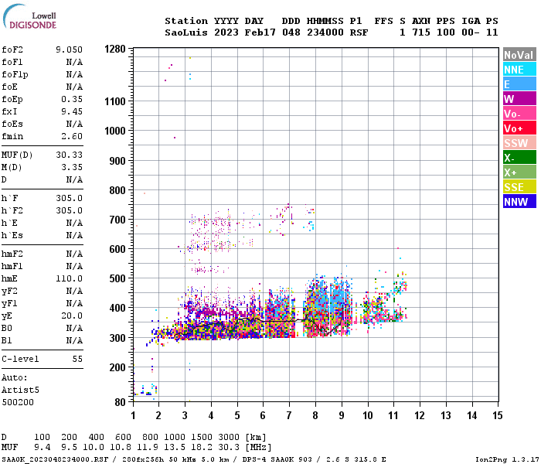This screenshot has height=464, width=541.
Task: Click the Ion2Png 1.3.17 version text
Action: pyautogui.click(x=507, y=459)
